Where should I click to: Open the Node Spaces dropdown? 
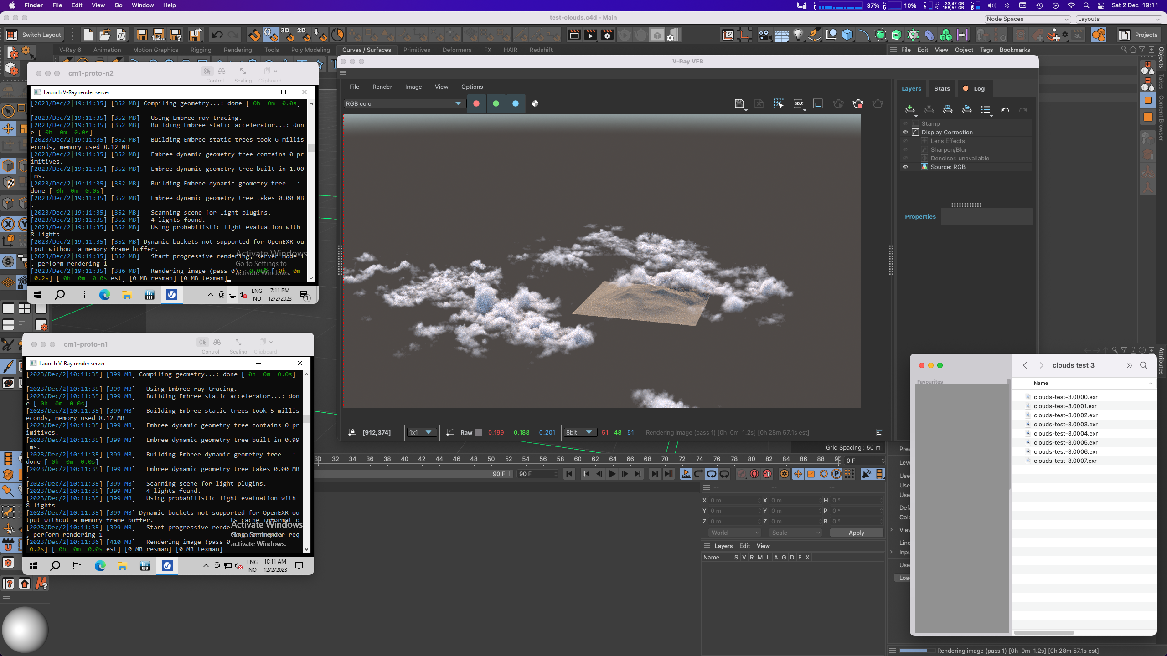click(1027, 19)
